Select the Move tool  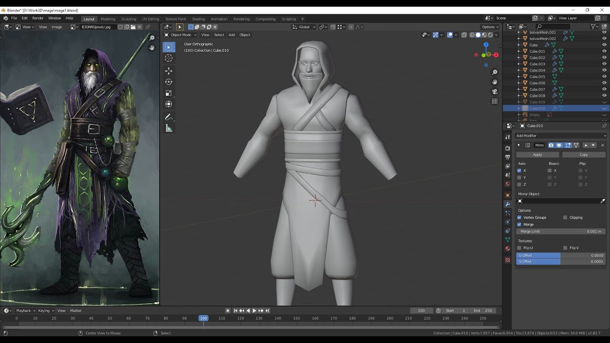point(169,71)
